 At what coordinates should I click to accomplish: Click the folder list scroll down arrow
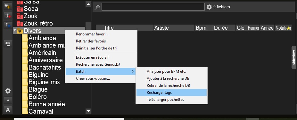(88, 111)
